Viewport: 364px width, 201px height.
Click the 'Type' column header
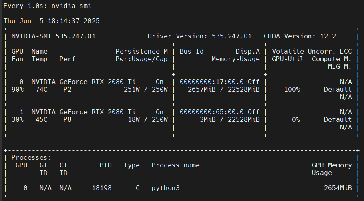coord(132,165)
